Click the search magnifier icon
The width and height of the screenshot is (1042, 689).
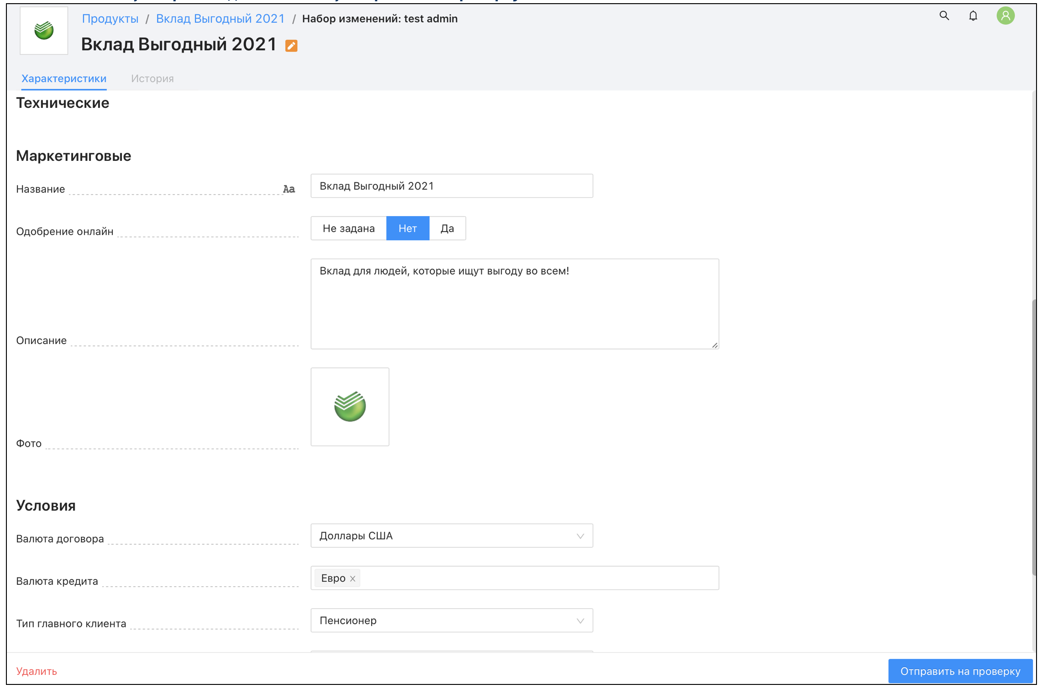click(944, 16)
